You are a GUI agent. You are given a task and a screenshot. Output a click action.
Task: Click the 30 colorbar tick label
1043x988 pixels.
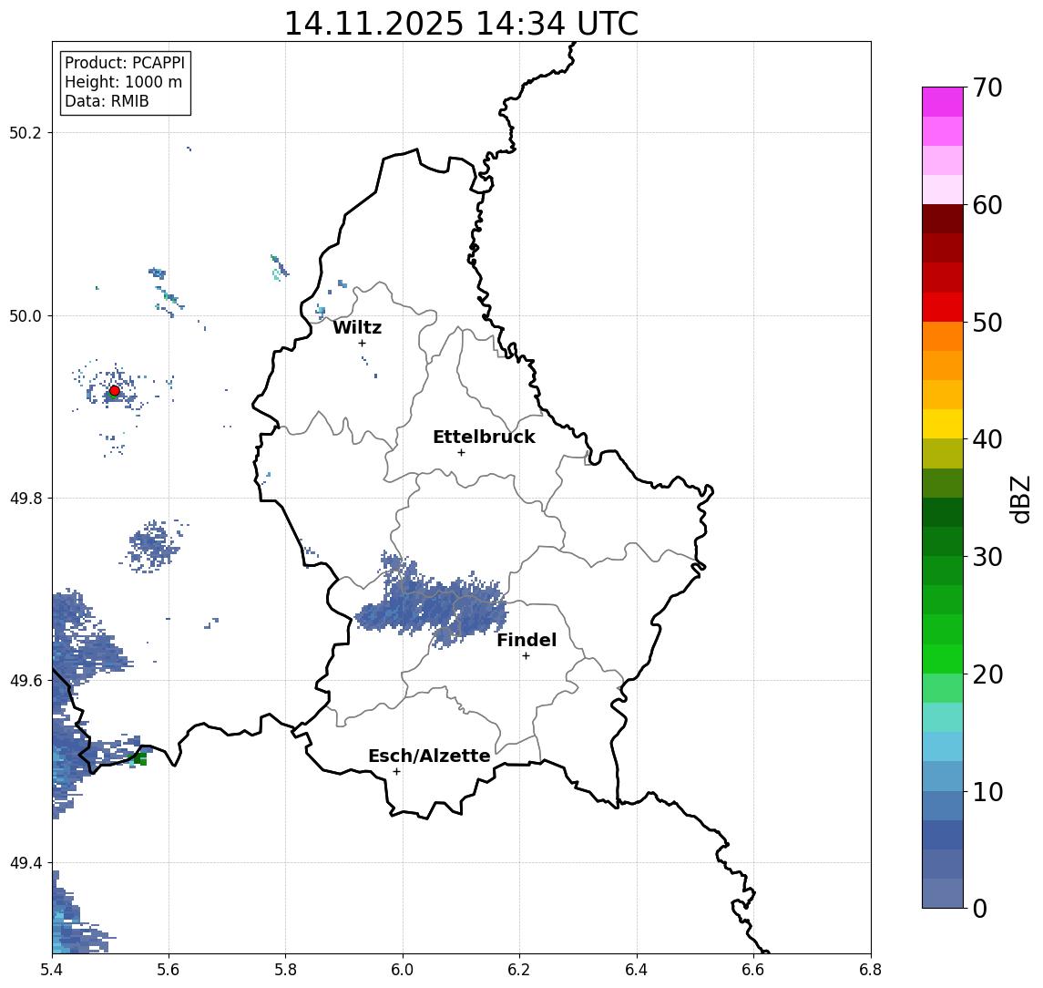[987, 556]
